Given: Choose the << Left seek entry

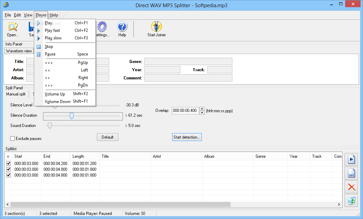Looking at the screenshot, I should pos(65,70).
